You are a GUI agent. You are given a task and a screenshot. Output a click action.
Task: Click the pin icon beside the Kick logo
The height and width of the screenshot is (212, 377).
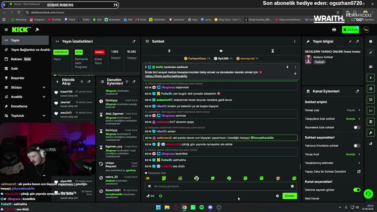point(37,30)
